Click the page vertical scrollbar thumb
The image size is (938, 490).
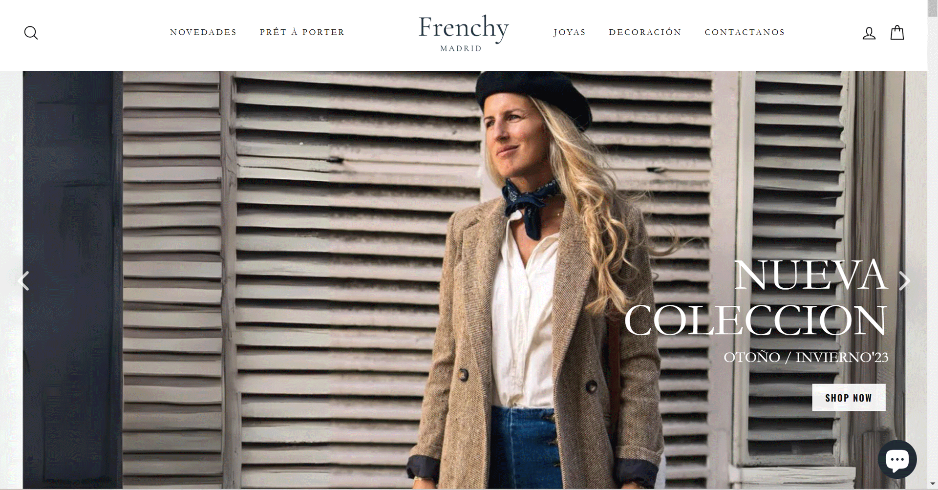point(933,9)
